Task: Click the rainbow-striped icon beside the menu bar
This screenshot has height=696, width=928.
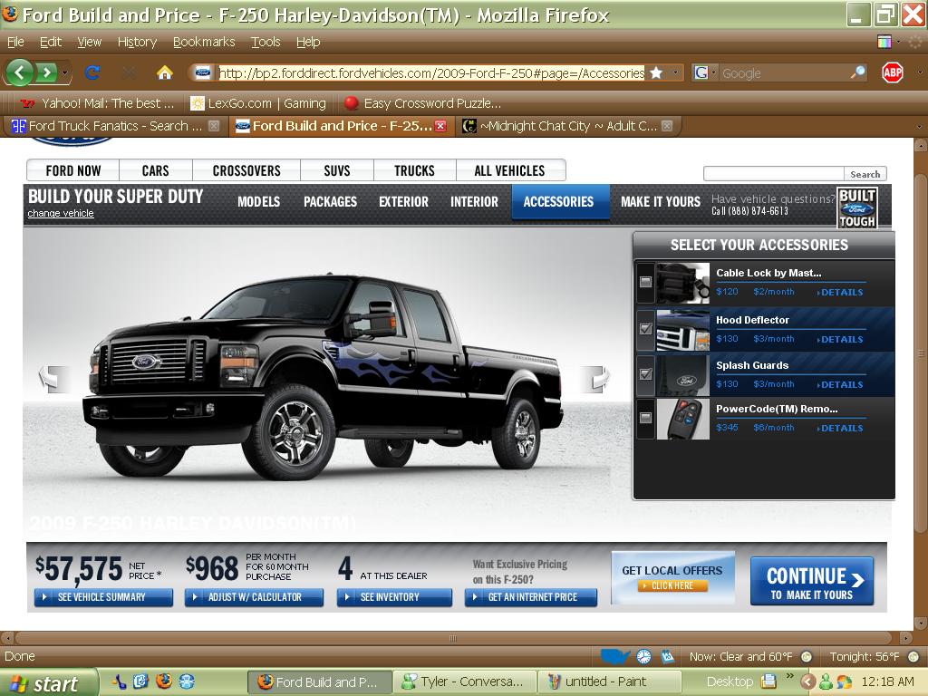Action: point(884,42)
